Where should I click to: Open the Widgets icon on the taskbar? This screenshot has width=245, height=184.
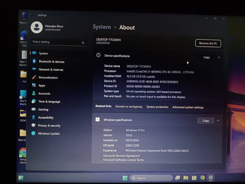click(x=21, y=178)
